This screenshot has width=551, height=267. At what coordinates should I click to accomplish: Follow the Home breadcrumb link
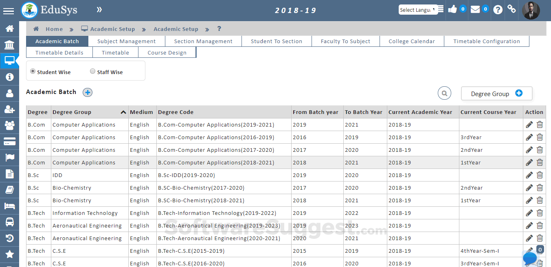(x=54, y=29)
